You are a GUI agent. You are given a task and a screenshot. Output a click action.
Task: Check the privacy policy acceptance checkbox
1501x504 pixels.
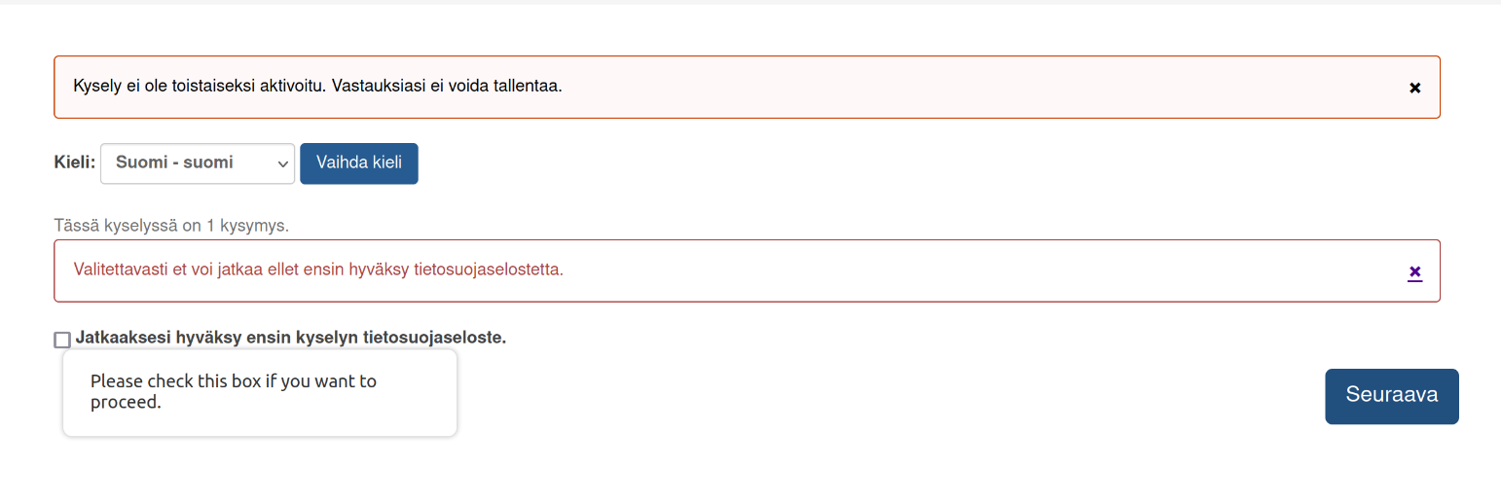coord(62,340)
